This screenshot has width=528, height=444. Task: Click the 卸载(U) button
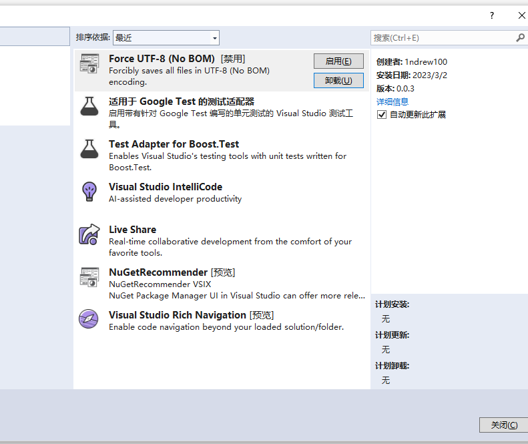click(338, 81)
